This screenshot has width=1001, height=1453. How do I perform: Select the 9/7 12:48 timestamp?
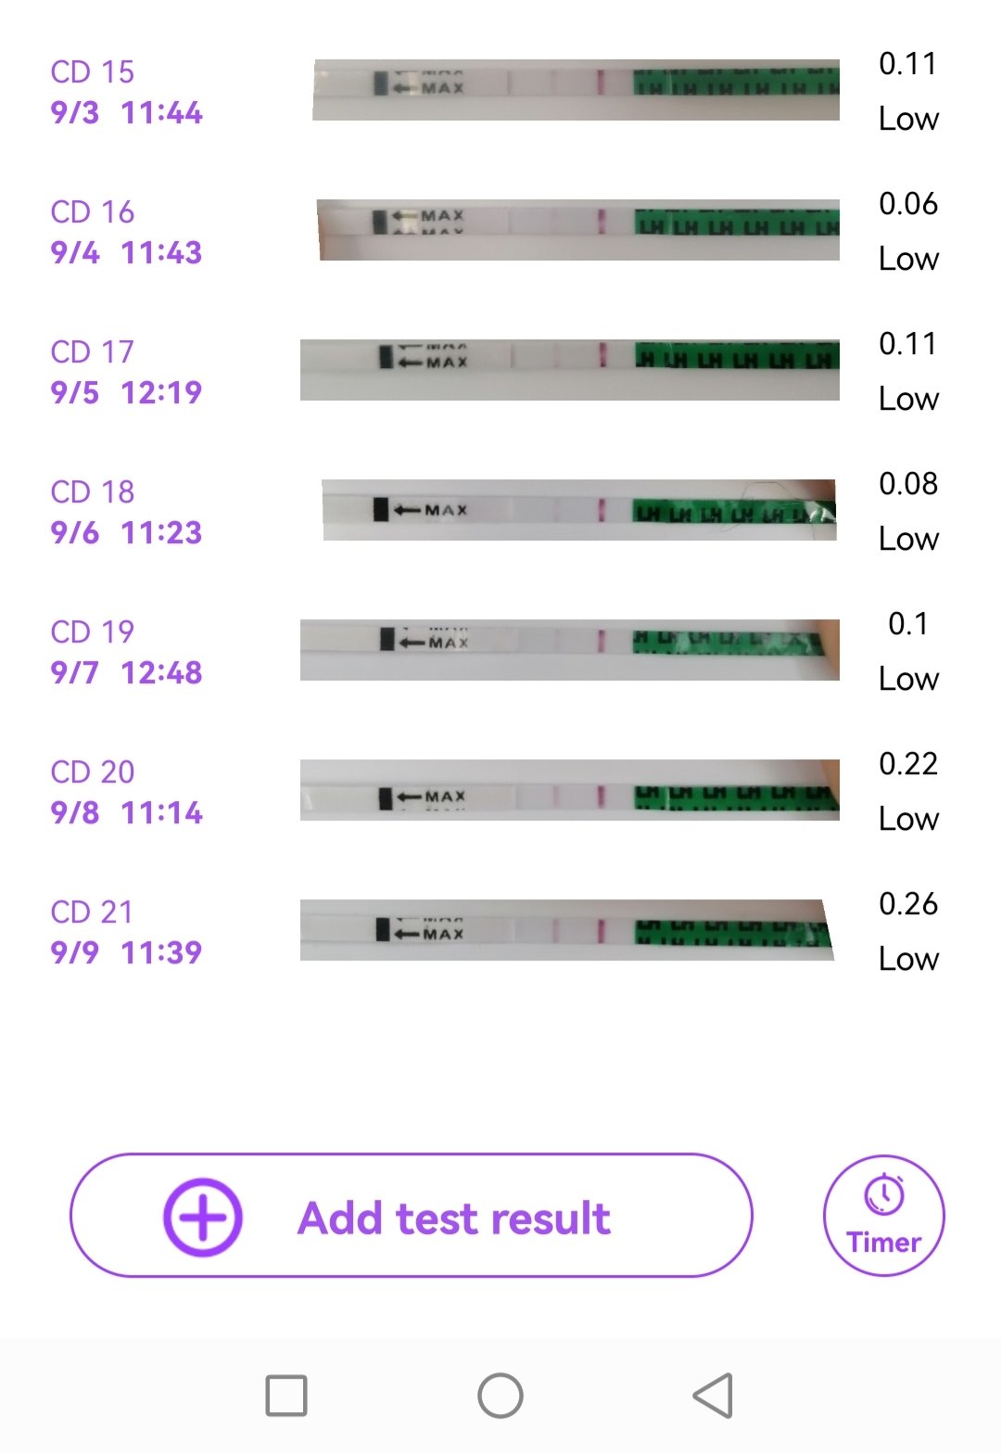(x=126, y=672)
